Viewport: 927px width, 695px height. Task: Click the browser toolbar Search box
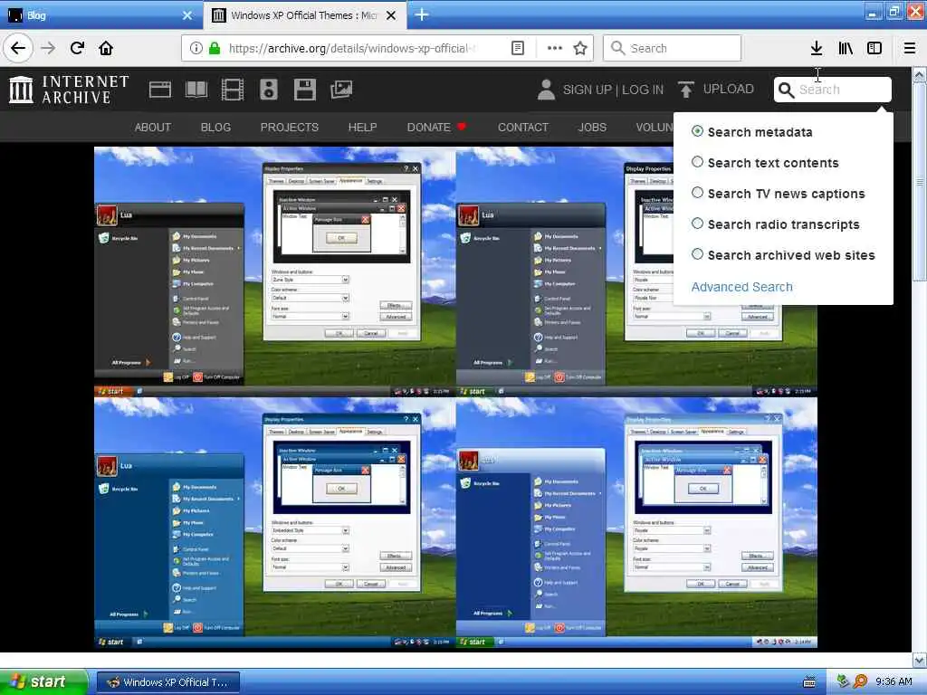click(672, 48)
